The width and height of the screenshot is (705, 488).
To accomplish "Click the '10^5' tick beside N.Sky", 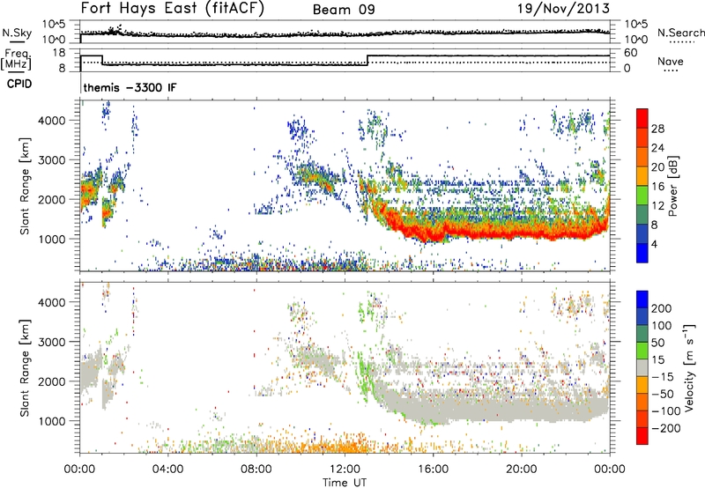I will tap(55, 25).
